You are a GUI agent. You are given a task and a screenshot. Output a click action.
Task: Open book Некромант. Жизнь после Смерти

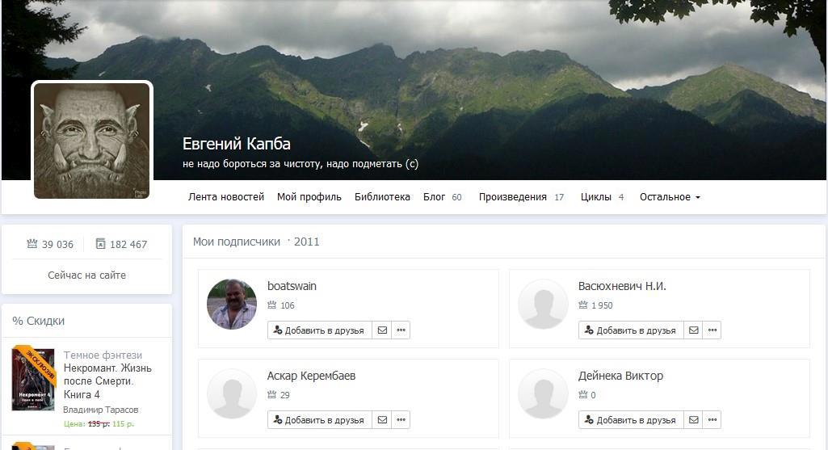[107, 381]
